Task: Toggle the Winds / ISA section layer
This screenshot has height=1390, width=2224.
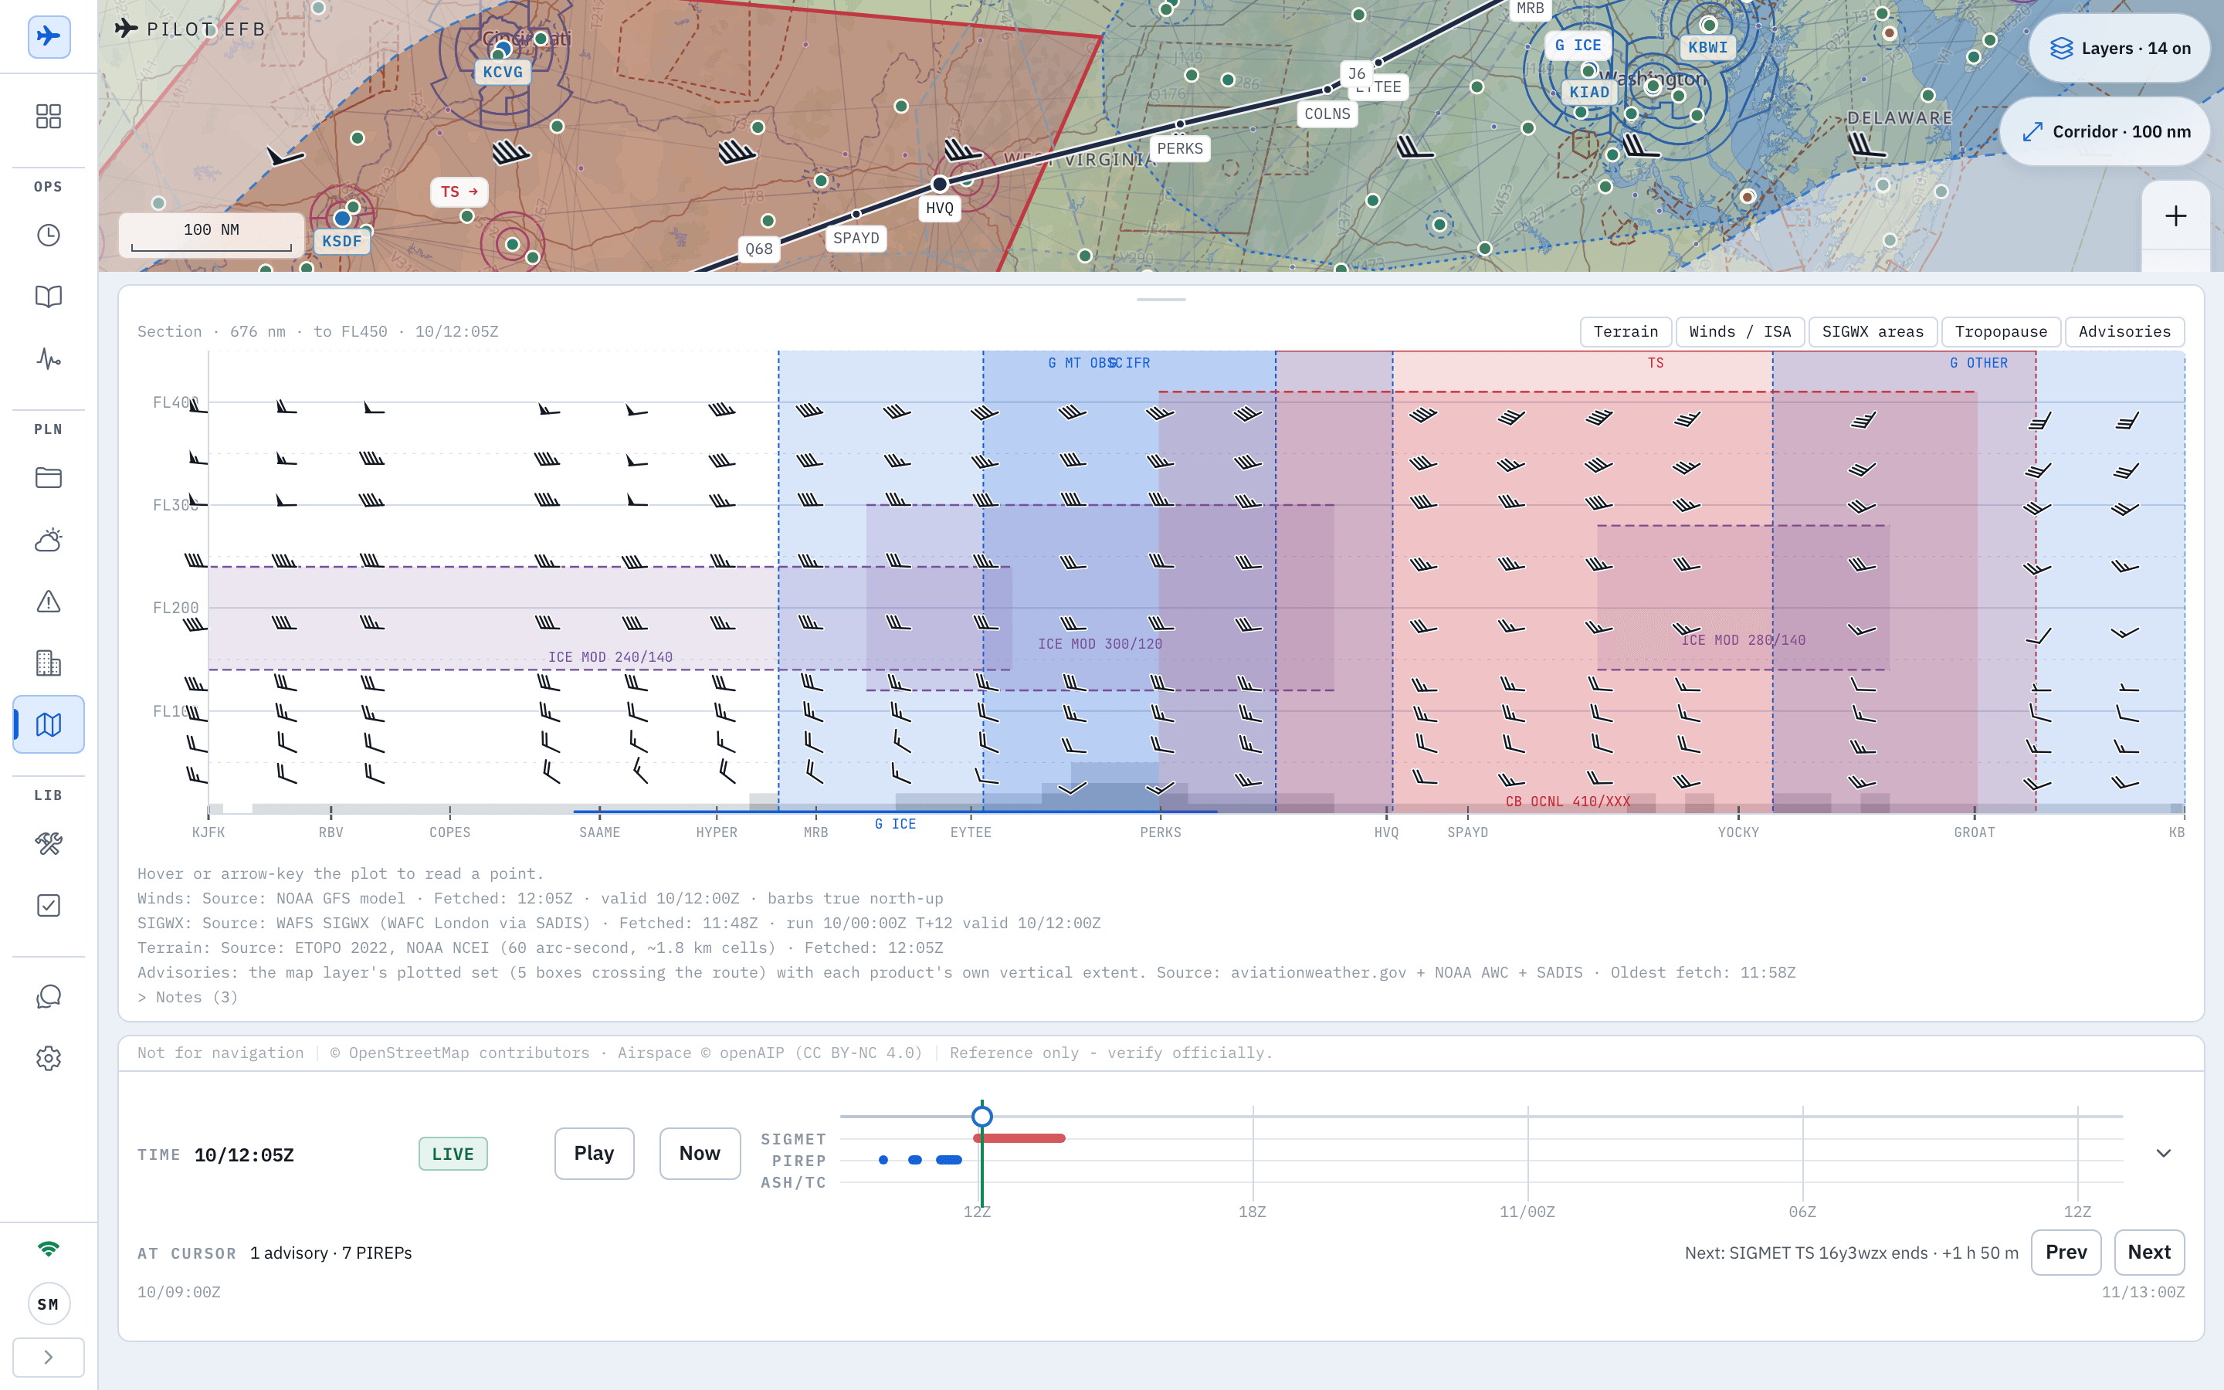Action: [1740, 332]
